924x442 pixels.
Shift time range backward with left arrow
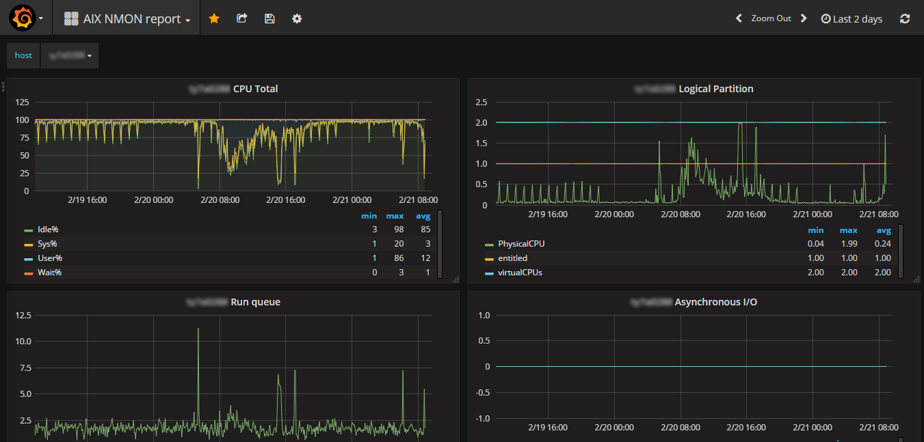click(x=739, y=18)
